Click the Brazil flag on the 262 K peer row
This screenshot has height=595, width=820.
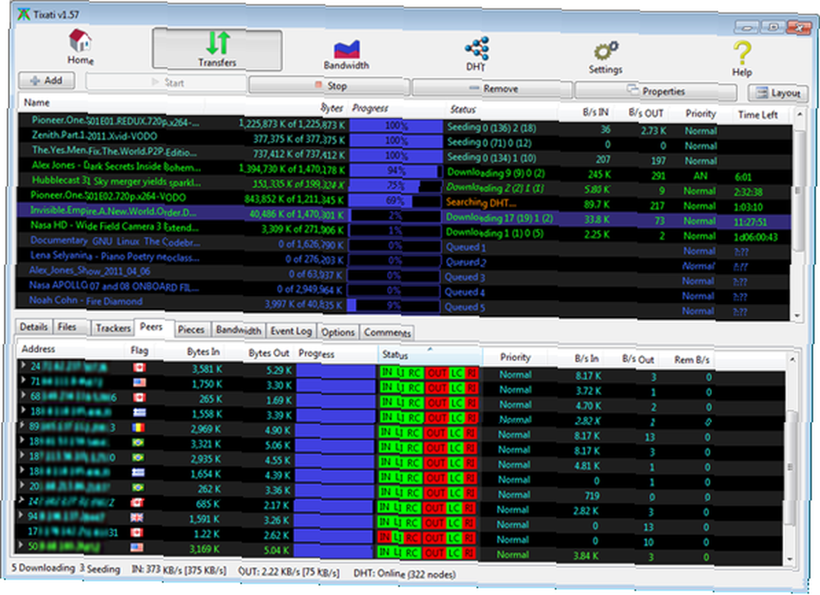coord(138,488)
